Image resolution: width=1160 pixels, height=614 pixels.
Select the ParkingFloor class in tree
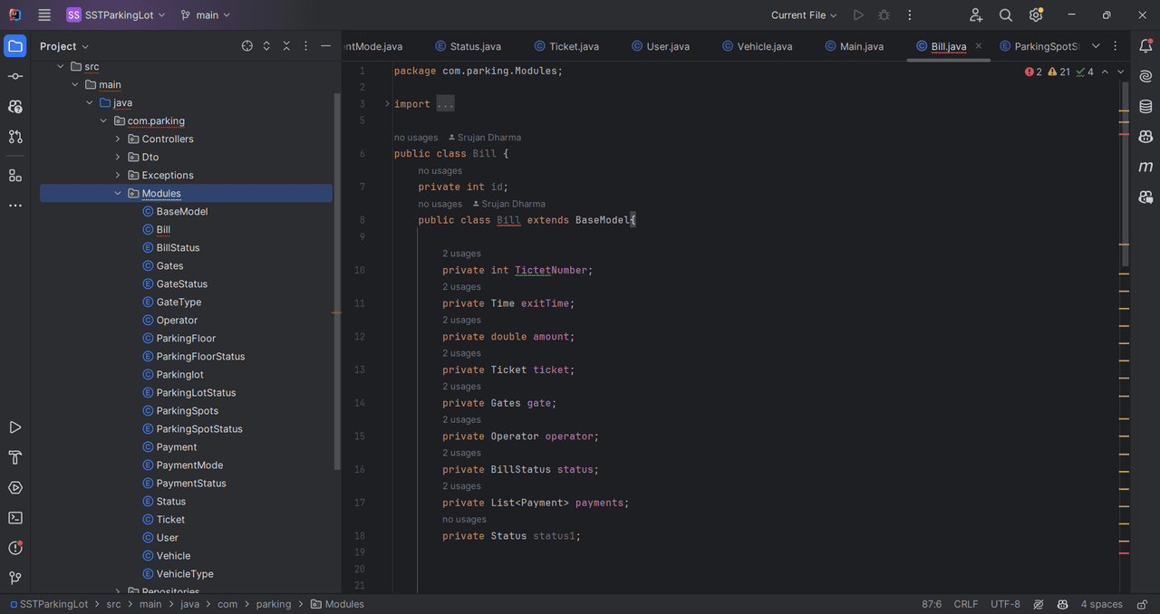pos(186,339)
